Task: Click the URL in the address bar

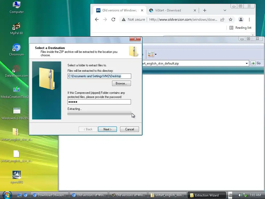Action: [x=183, y=19]
